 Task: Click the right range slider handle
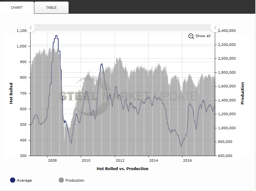(x=215, y=28)
